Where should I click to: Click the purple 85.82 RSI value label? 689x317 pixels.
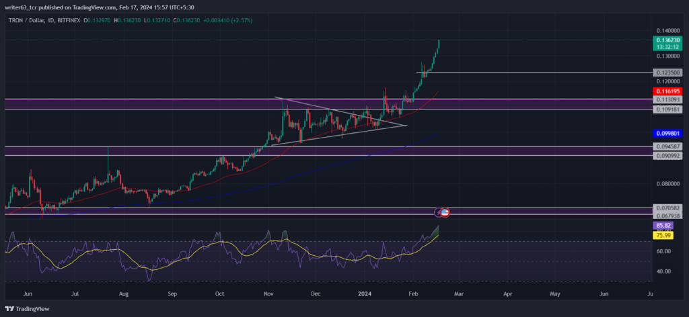tap(663, 226)
